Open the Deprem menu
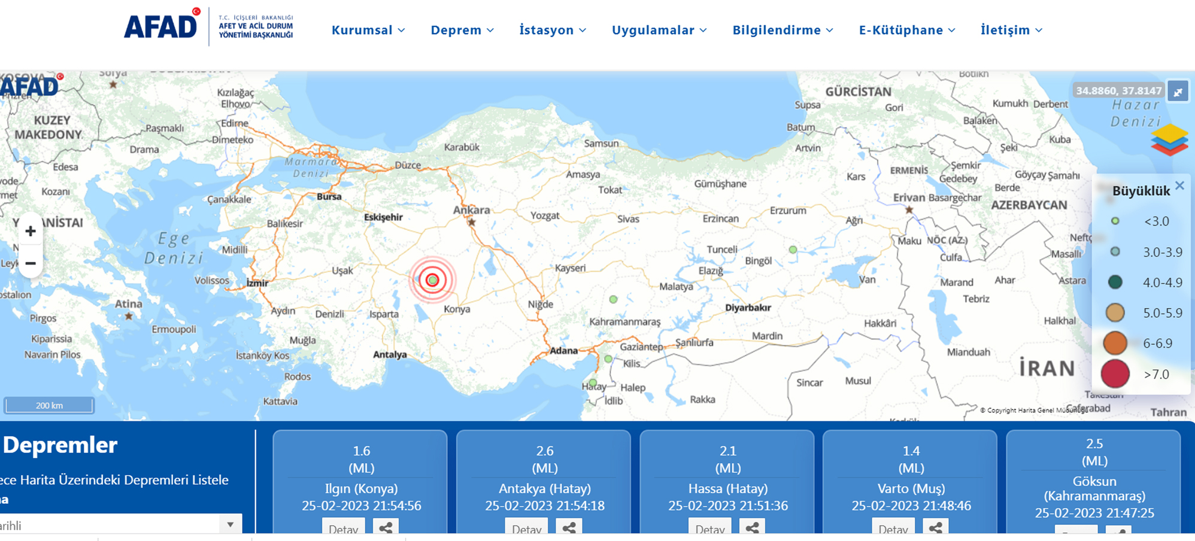Screen dimensions: 1195x541 coord(462,30)
